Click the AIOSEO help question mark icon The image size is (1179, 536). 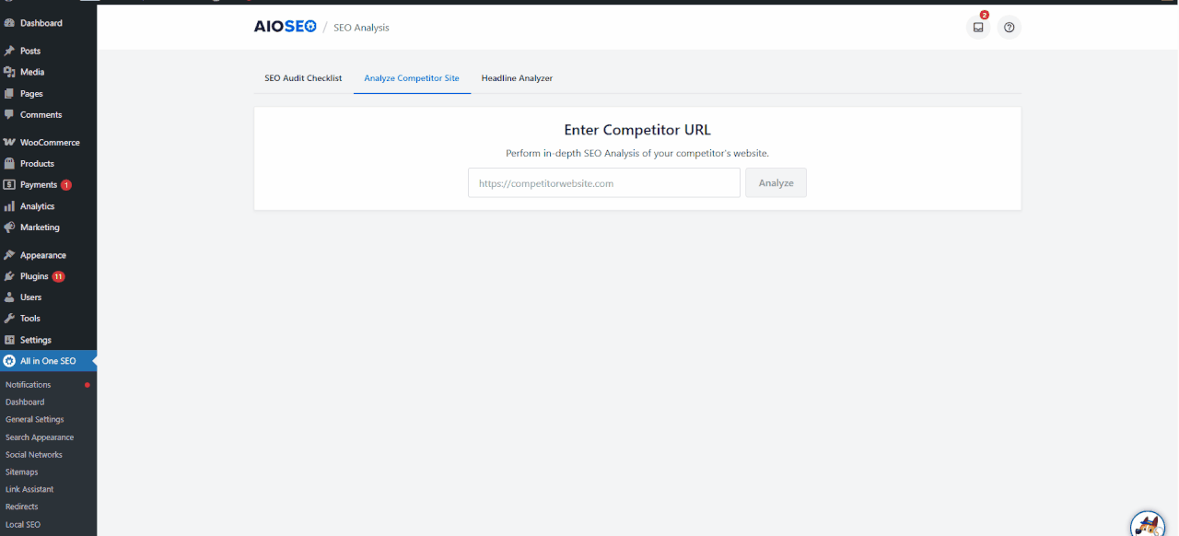(1009, 27)
